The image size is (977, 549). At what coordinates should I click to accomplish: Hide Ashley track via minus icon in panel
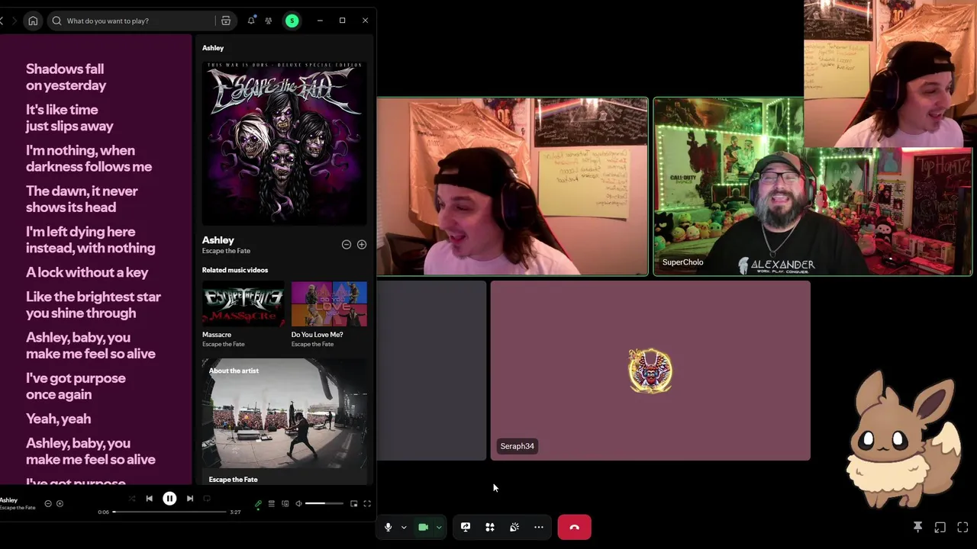click(x=347, y=245)
